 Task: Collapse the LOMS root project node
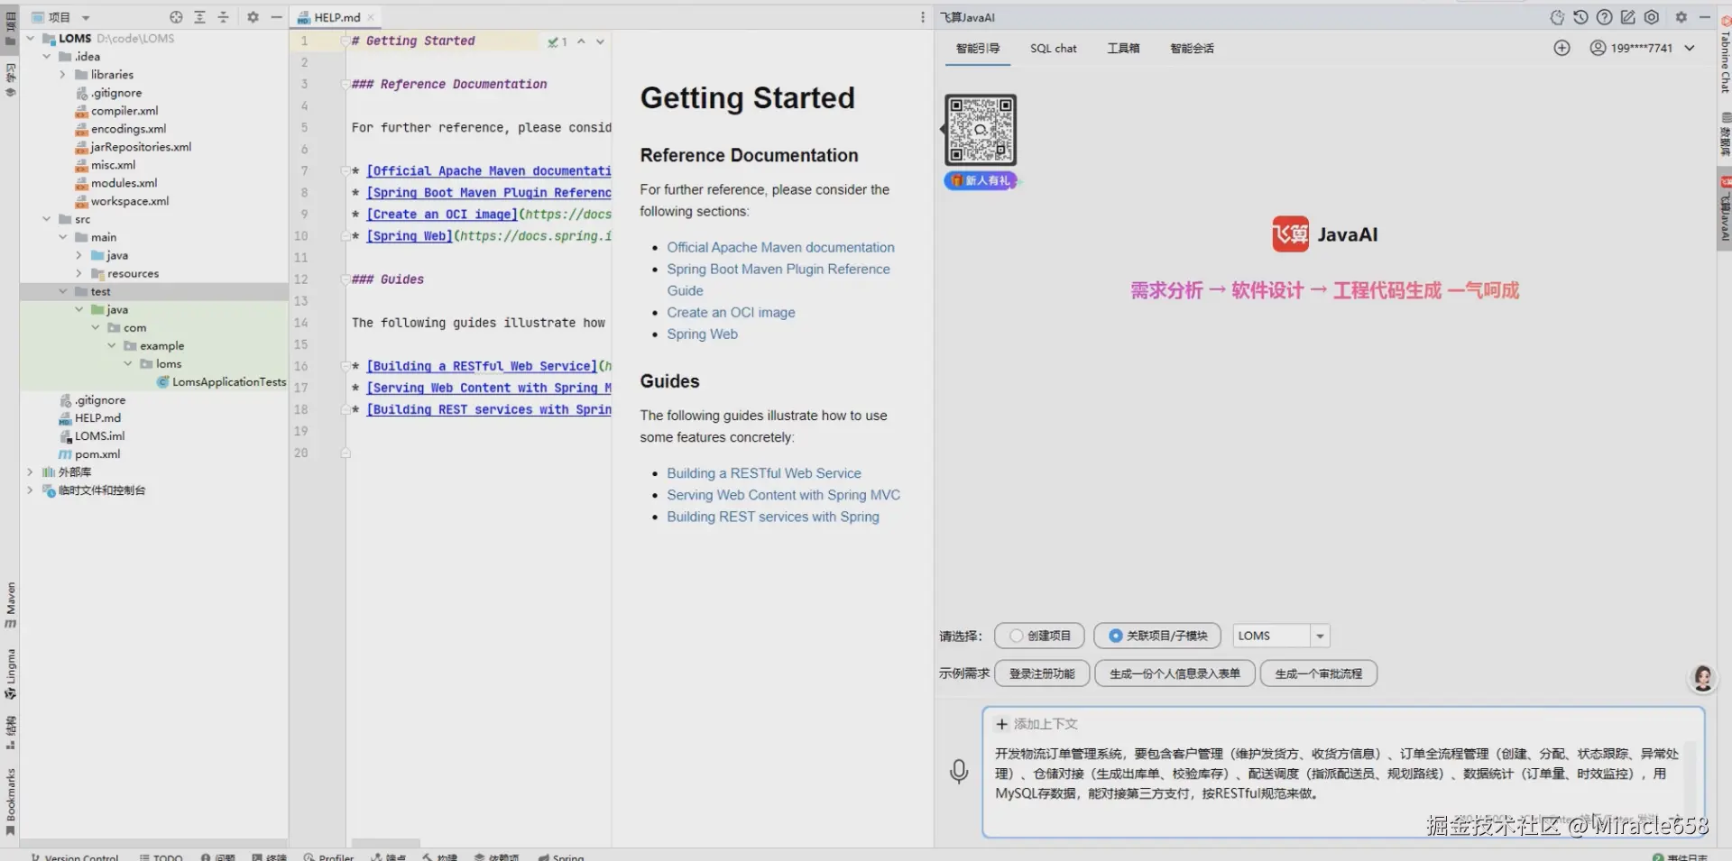[x=31, y=39]
